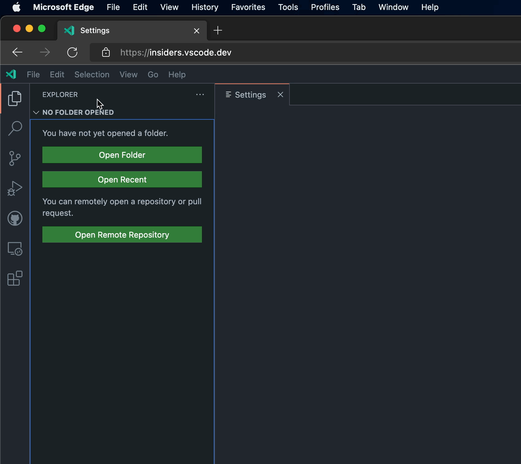
Task: Open the VS Code View menu
Action: click(128, 75)
